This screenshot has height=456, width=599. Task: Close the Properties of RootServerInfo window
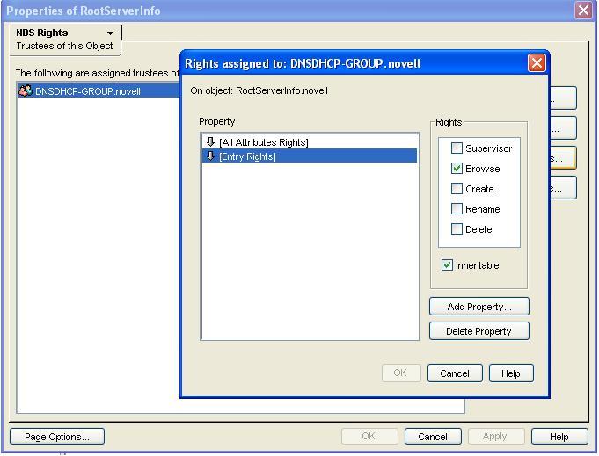583,11
